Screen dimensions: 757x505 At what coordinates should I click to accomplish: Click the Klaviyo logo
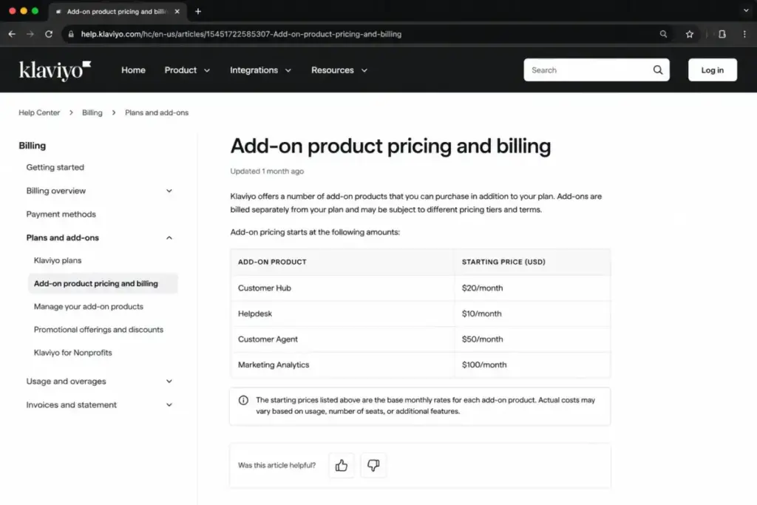click(x=55, y=70)
